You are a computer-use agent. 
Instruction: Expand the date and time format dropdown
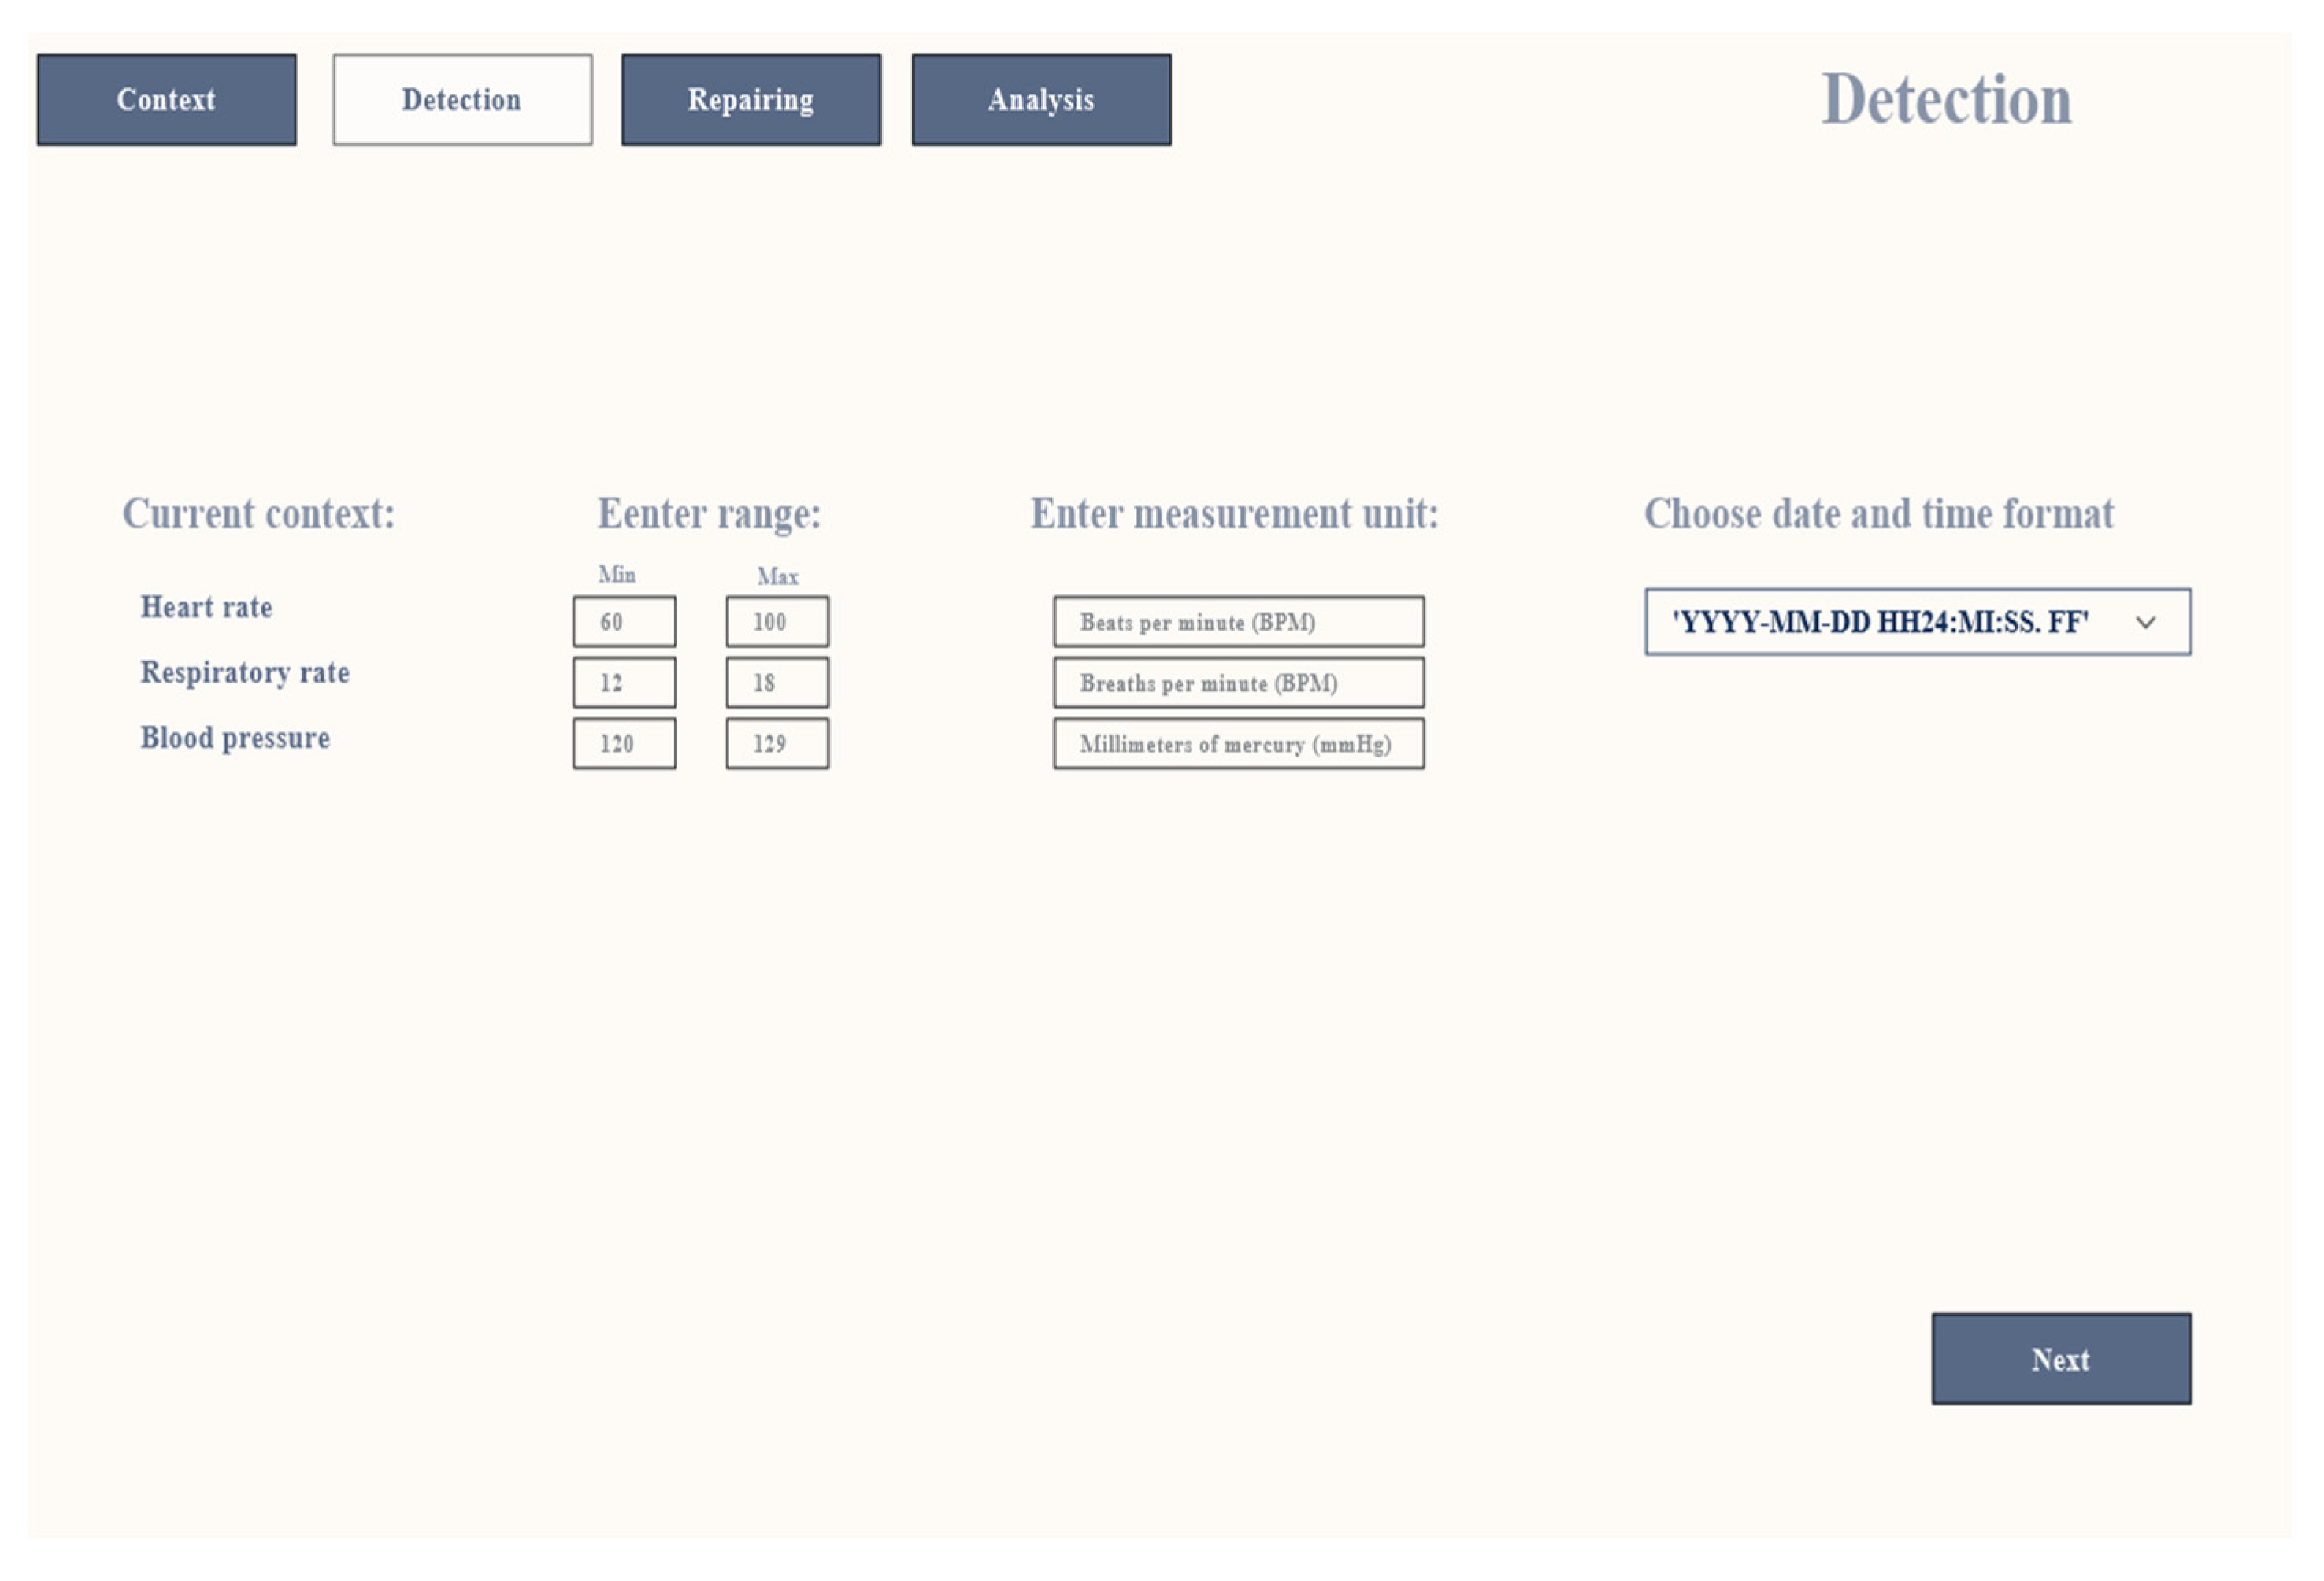(x=1917, y=622)
